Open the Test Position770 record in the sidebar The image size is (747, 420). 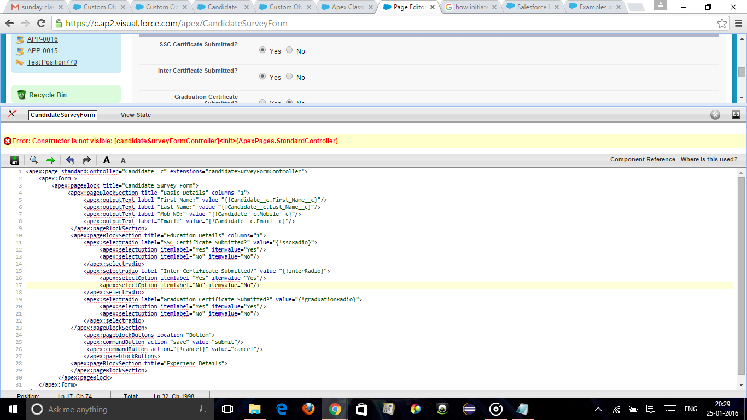52,62
